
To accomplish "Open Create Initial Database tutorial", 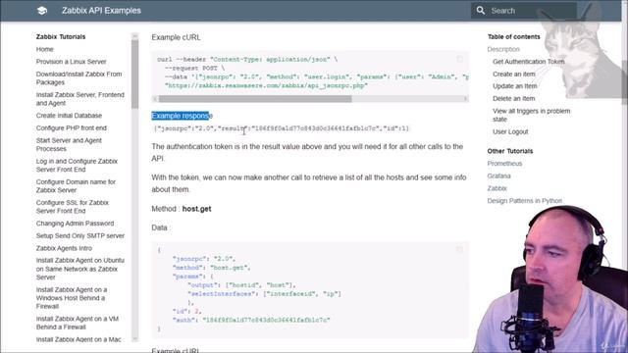I will coord(69,116).
